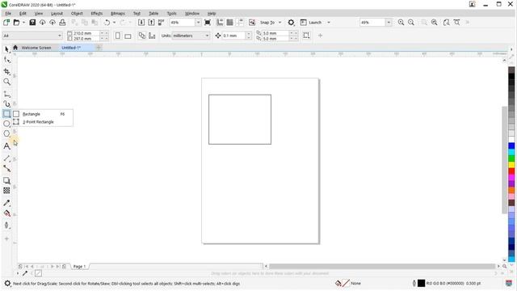Screen dimensions: 517x291
Task: Set page orientation to Portrait
Action: pos(118,36)
